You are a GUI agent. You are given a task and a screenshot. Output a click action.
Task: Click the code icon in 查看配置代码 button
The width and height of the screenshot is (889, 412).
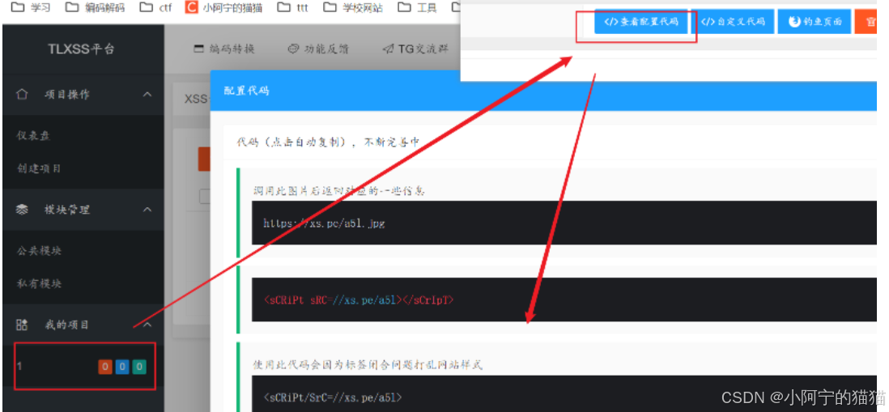coord(610,22)
